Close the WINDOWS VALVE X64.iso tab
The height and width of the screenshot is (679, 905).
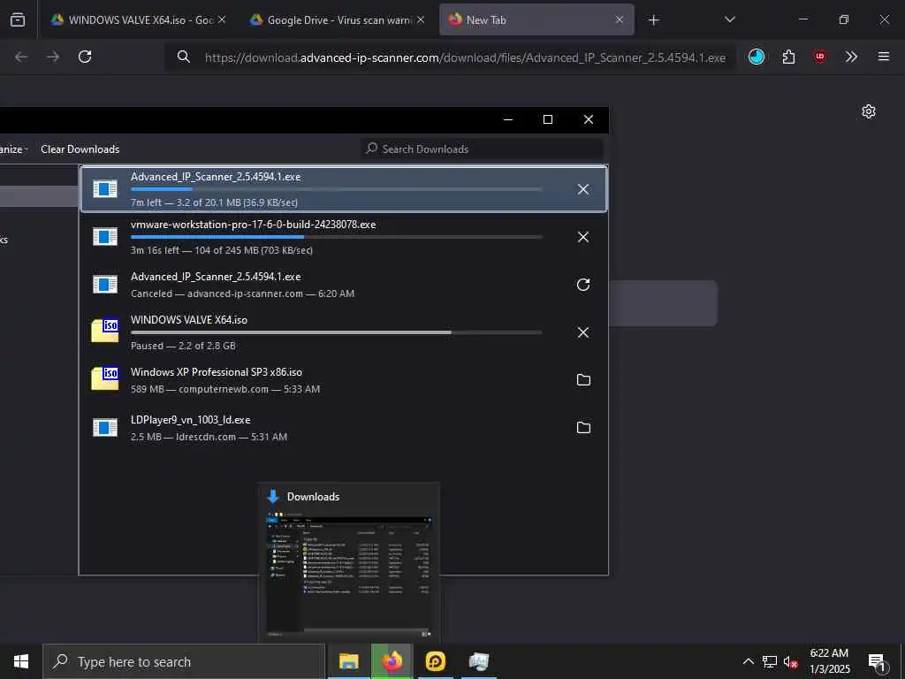coord(222,19)
